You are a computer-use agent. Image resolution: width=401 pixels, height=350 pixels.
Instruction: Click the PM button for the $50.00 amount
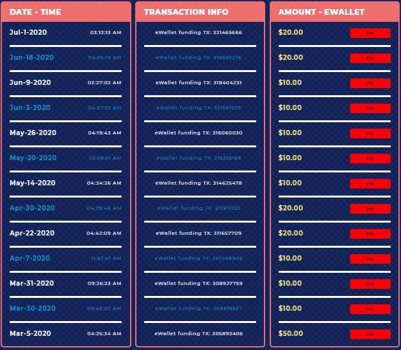tap(370, 334)
